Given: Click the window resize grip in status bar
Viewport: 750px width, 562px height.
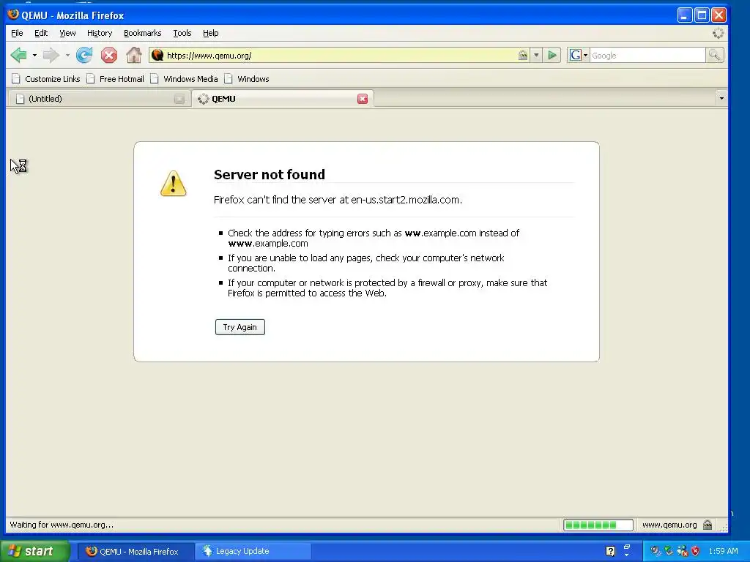Looking at the screenshot, I should (x=724, y=527).
